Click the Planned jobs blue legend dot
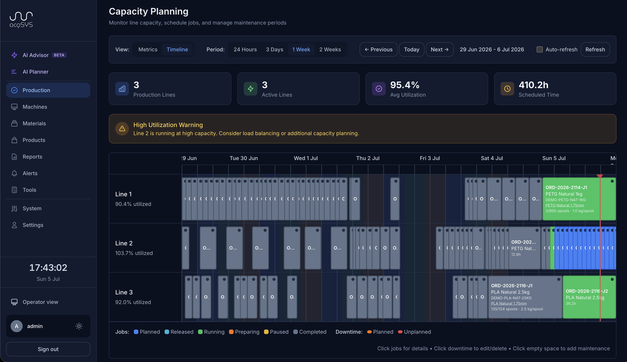Screen dimensions: 627x362 [x=136, y=332]
